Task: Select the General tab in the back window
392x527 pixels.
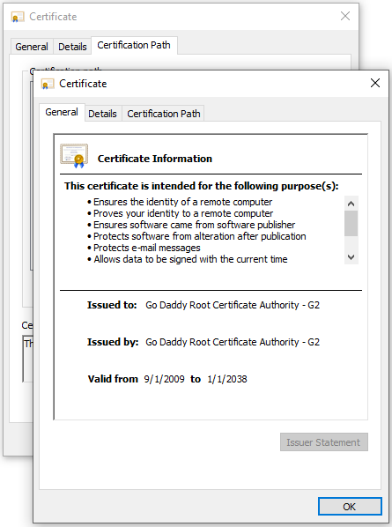Action: [32, 47]
